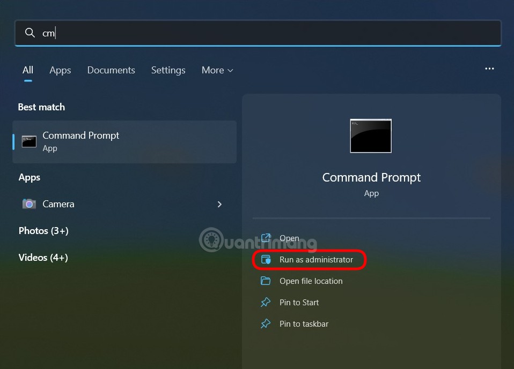Open Command Prompt via the Open option
This screenshot has height=369, width=514.
[289, 238]
